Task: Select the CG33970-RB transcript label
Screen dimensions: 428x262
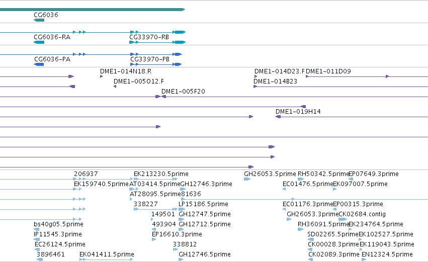Action: click(x=149, y=37)
